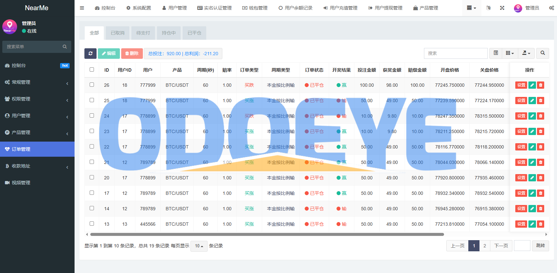The image size is (557, 273).
Task: Click the magnifier search button beside the toolbar
Action: pyautogui.click(x=543, y=53)
